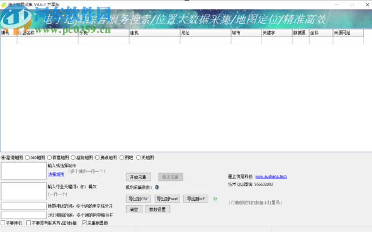Focus the city list input box
This screenshot has height=232, width=372.
pos(24,171)
